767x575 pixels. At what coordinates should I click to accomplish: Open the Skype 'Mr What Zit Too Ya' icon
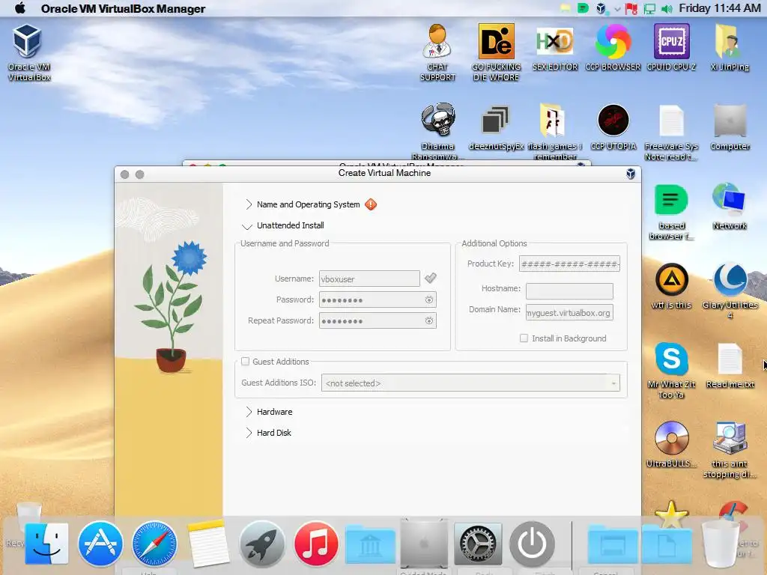tap(671, 370)
